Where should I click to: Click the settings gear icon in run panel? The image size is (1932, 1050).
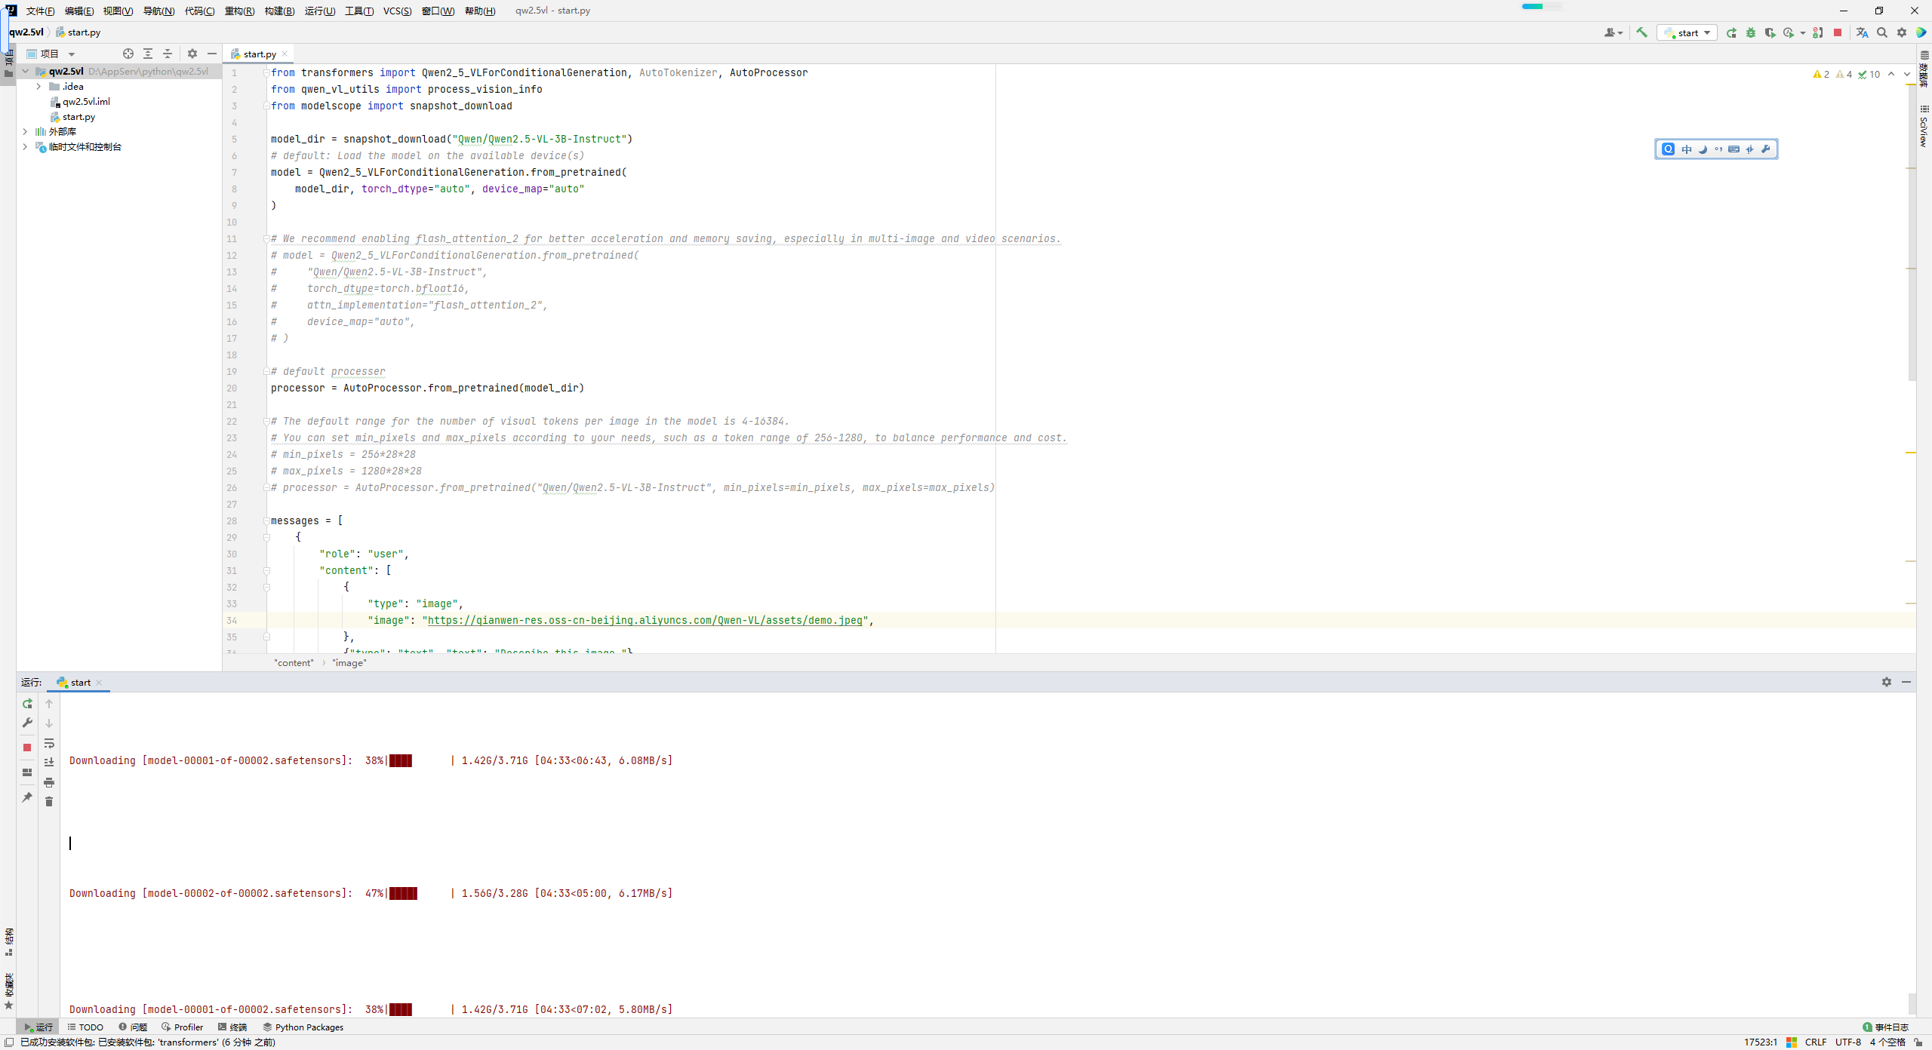[1887, 681]
